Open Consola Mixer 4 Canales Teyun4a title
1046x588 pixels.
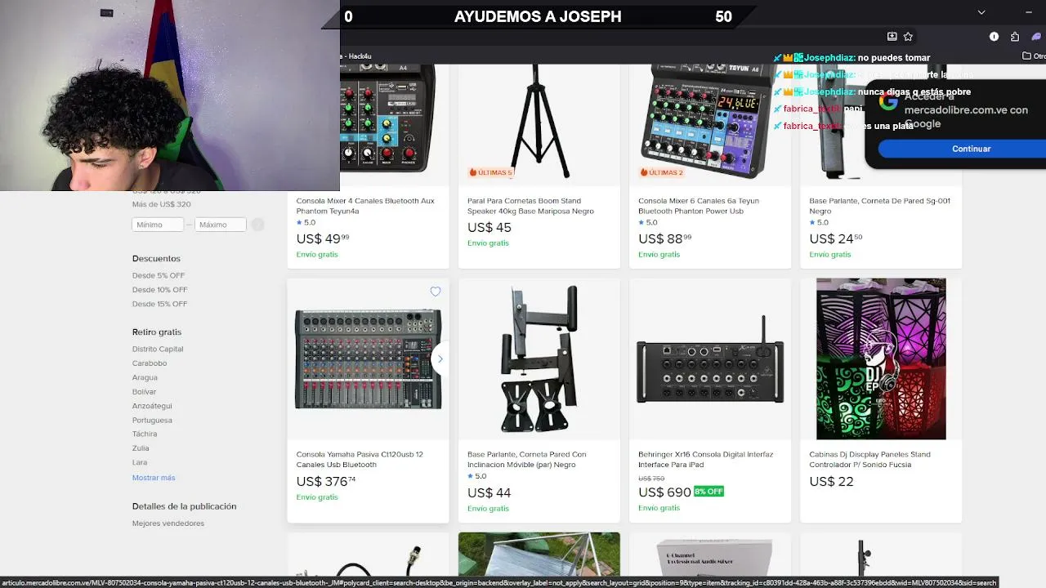[x=365, y=206]
